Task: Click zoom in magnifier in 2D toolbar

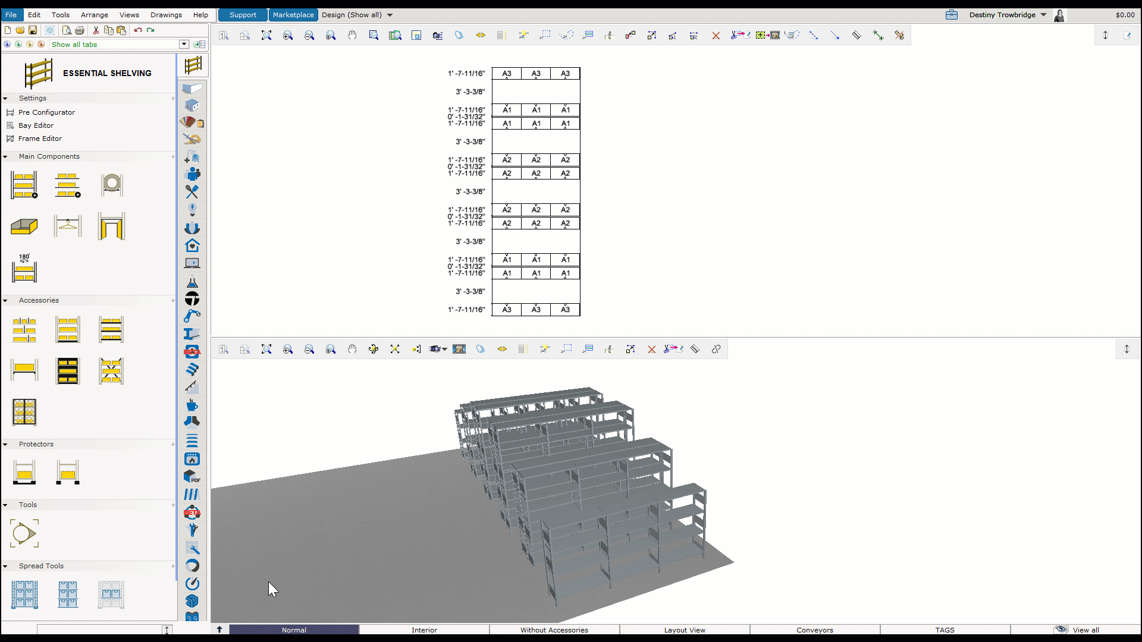Action: (x=288, y=36)
